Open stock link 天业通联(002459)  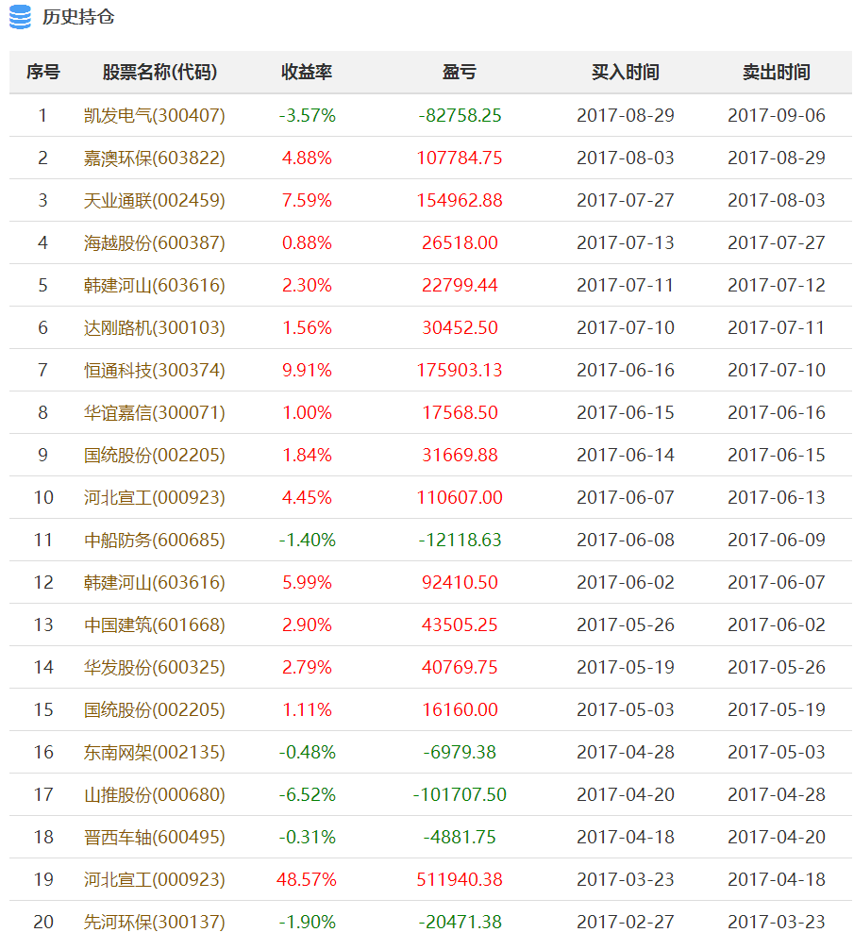tap(155, 200)
